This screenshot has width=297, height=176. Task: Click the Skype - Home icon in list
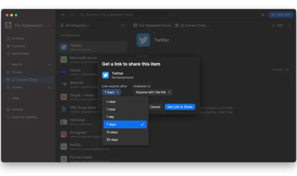[x=64, y=97]
